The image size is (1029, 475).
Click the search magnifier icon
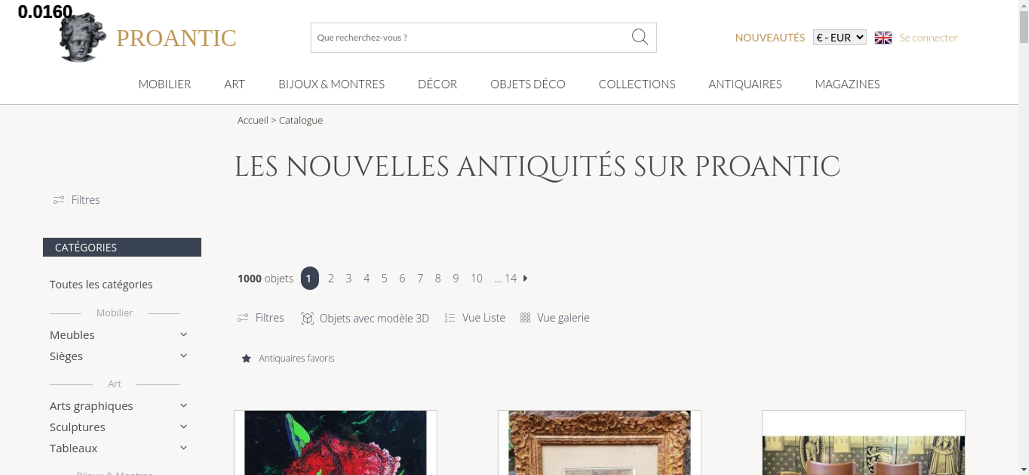(640, 37)
